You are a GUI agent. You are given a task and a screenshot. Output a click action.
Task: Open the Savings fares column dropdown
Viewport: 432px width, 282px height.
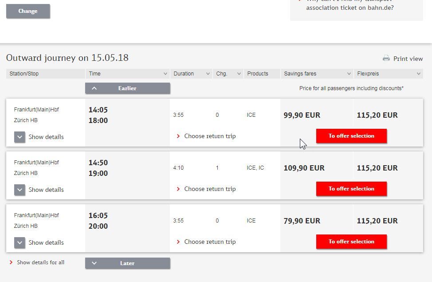348,74
